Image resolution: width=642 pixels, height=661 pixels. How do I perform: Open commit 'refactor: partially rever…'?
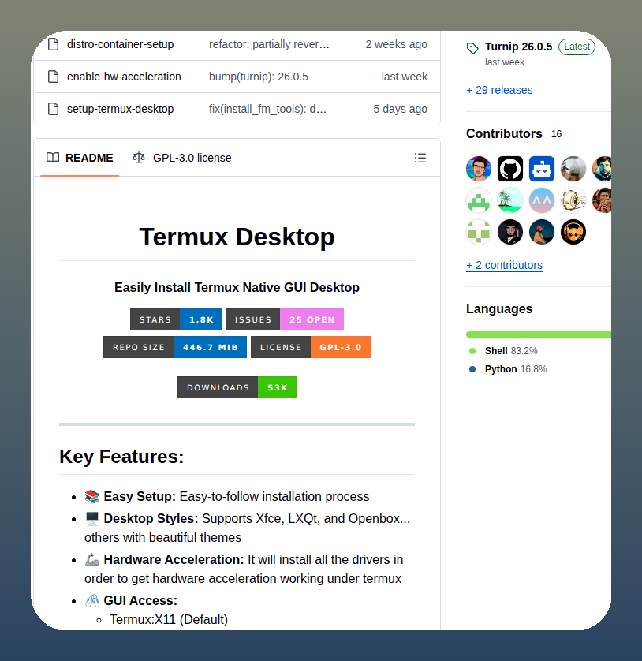pos(269,44)
